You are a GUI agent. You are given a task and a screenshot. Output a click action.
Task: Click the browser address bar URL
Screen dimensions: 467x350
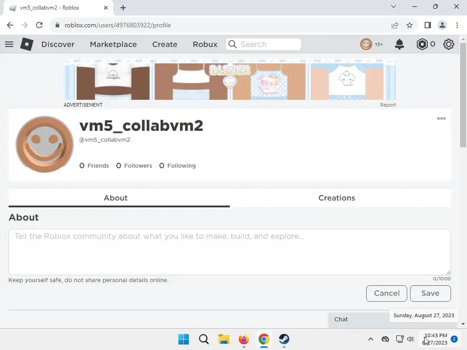coord(118,26)
